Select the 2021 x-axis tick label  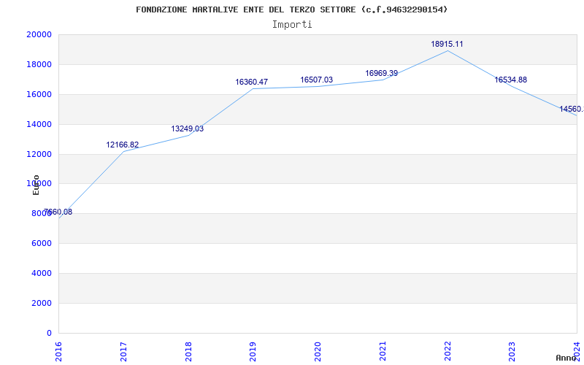point(383,350)
